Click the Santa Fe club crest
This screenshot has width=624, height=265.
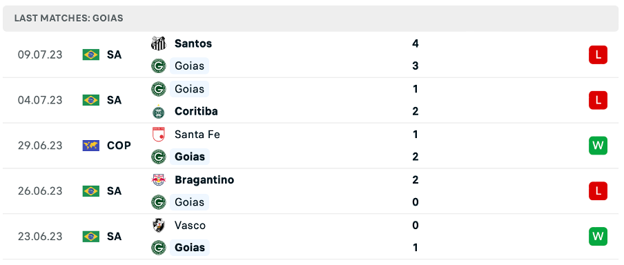(x=158, y=135)
